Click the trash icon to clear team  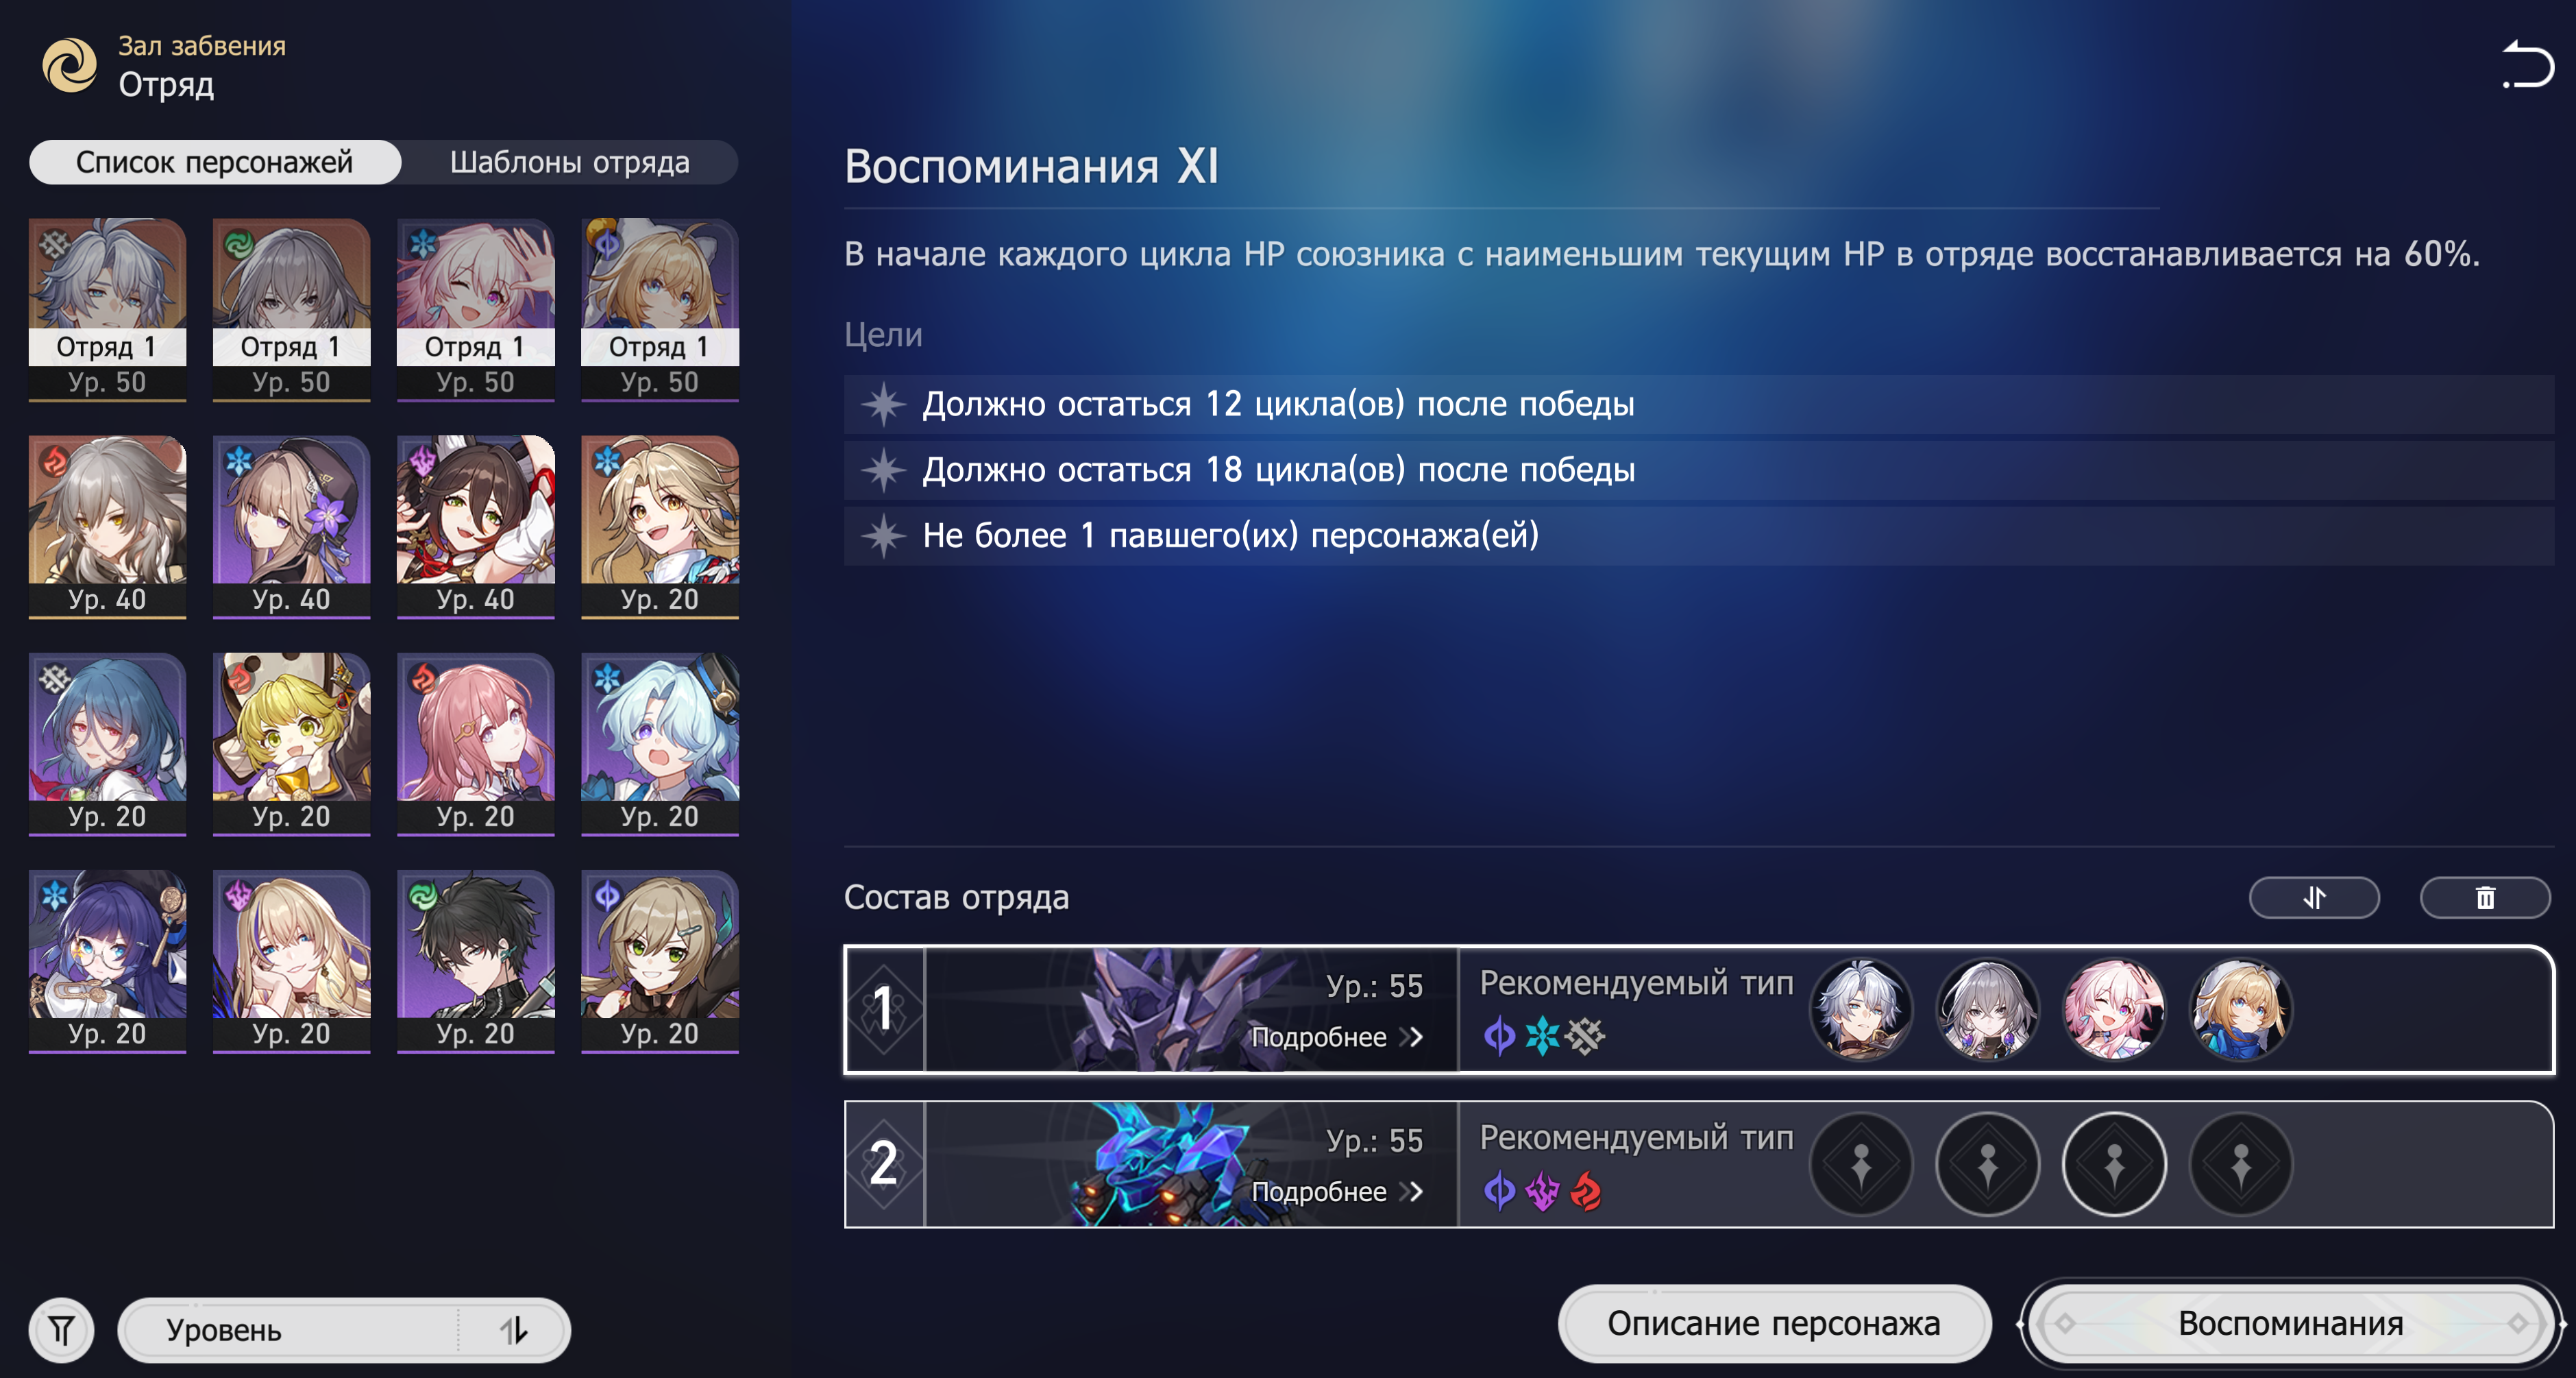click(x=2484, y=897)
